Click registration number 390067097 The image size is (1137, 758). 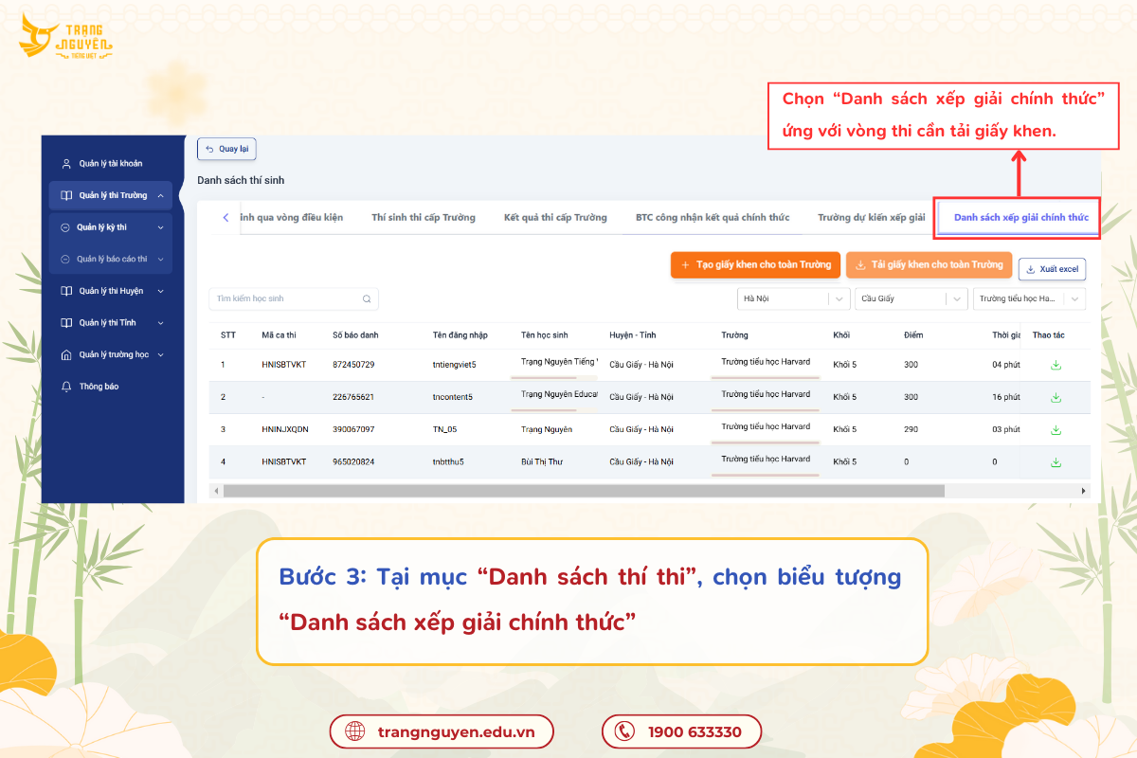pos(353,429)
